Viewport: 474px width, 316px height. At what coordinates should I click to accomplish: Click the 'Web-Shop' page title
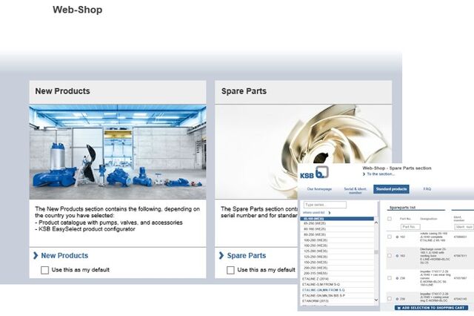pyautogui.click(x=77, y=10)
